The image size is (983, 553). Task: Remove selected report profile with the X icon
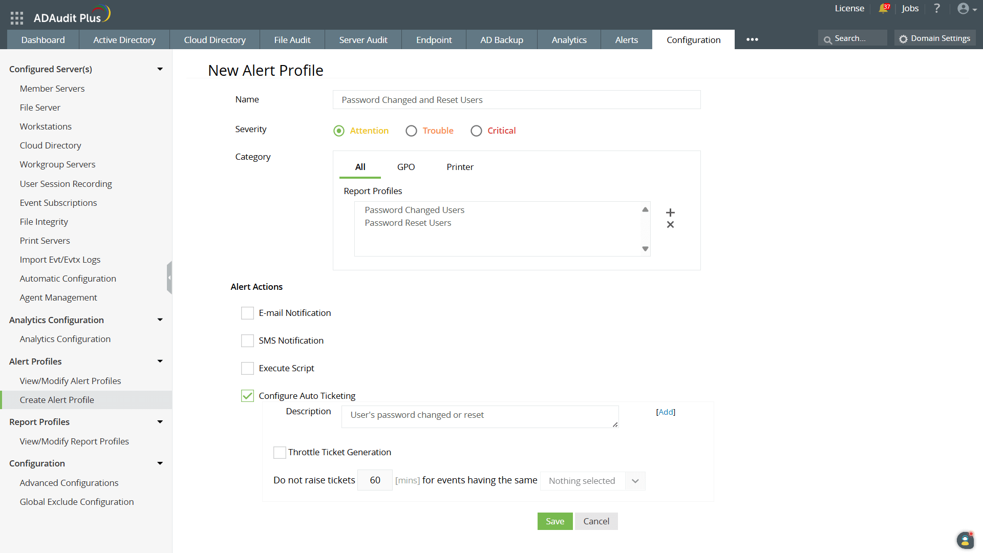(670, 225)
